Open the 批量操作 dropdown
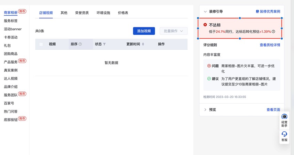Viewport: 294px width, 155px height. click(x=174, y=31)
